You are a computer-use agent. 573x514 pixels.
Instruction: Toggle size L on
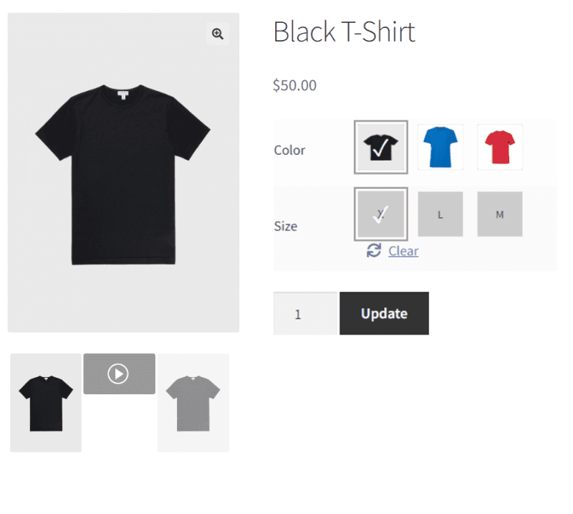(440, 214)
